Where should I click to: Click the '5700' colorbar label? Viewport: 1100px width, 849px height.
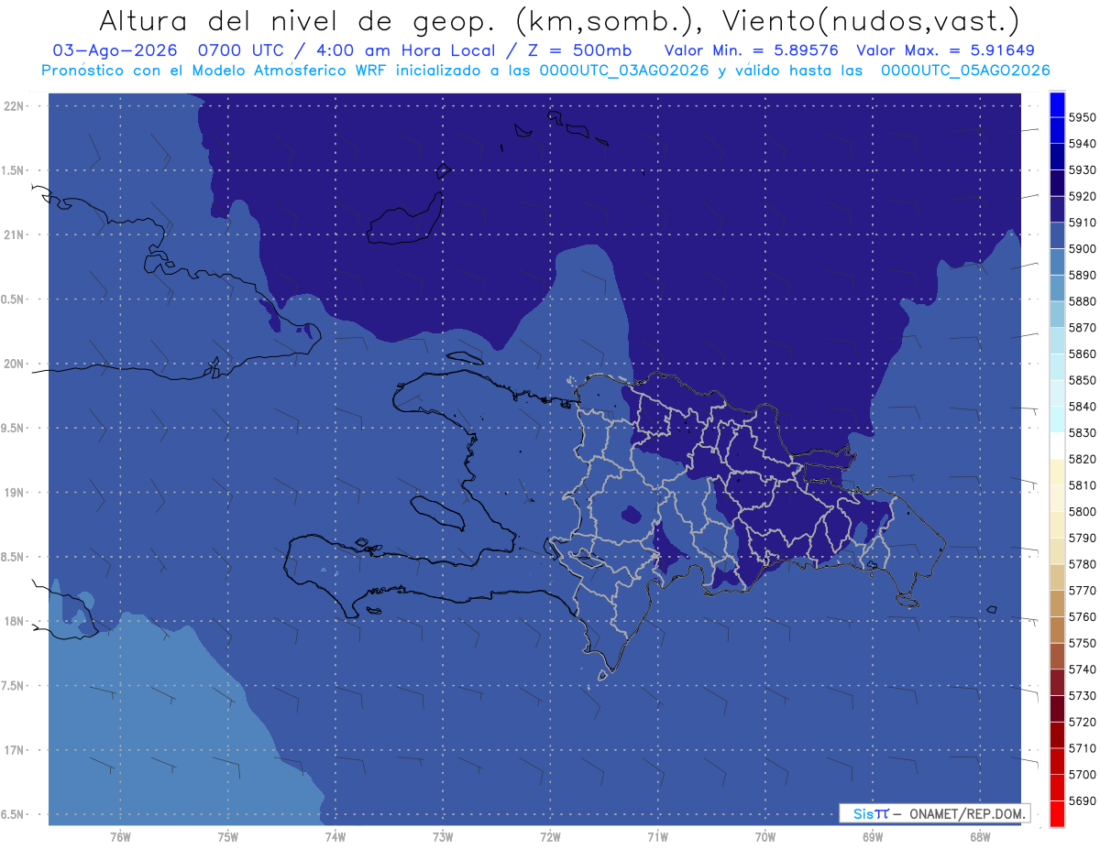tap(1082, 774)
